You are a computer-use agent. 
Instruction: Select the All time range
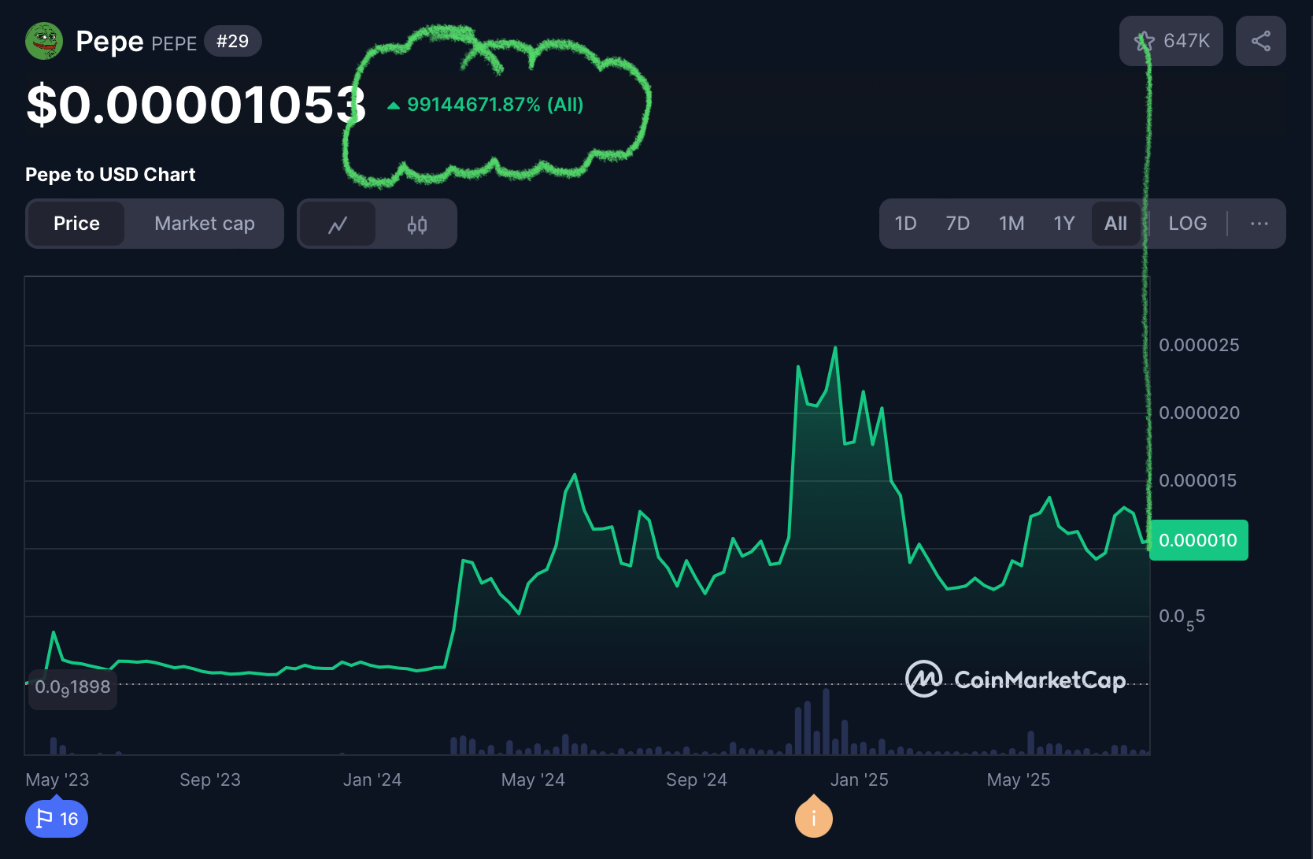[1115, 224]
